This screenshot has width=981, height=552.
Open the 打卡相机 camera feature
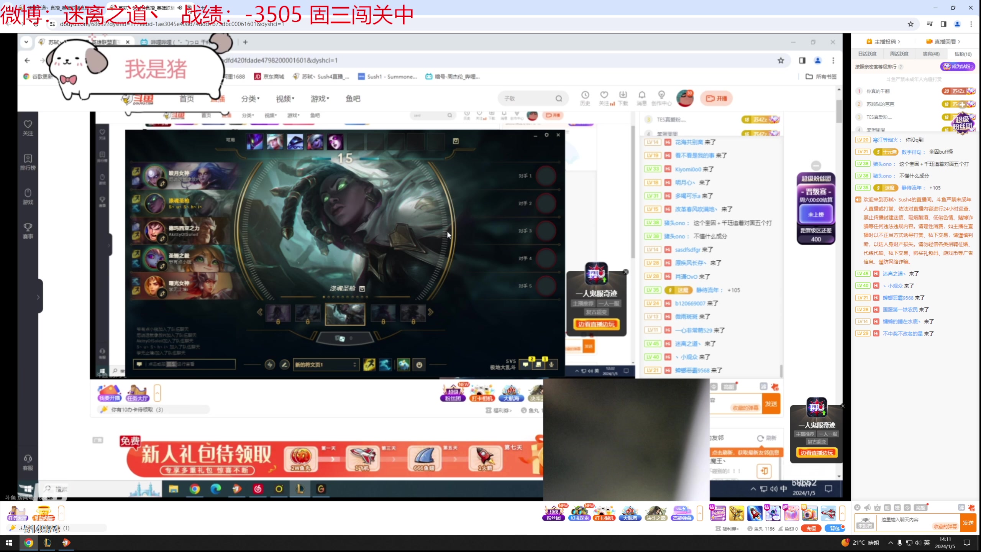[604, 513]
